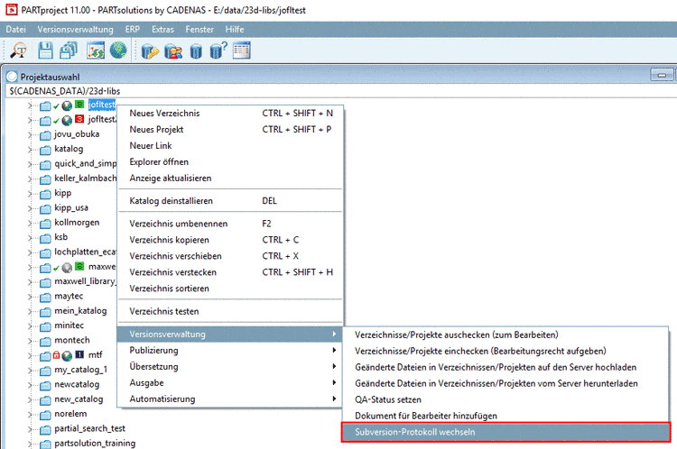Click Subversion-Protokoll wechseln submenu entry
Viewport: 677px width, 449px height.
[x=505, y=432]
